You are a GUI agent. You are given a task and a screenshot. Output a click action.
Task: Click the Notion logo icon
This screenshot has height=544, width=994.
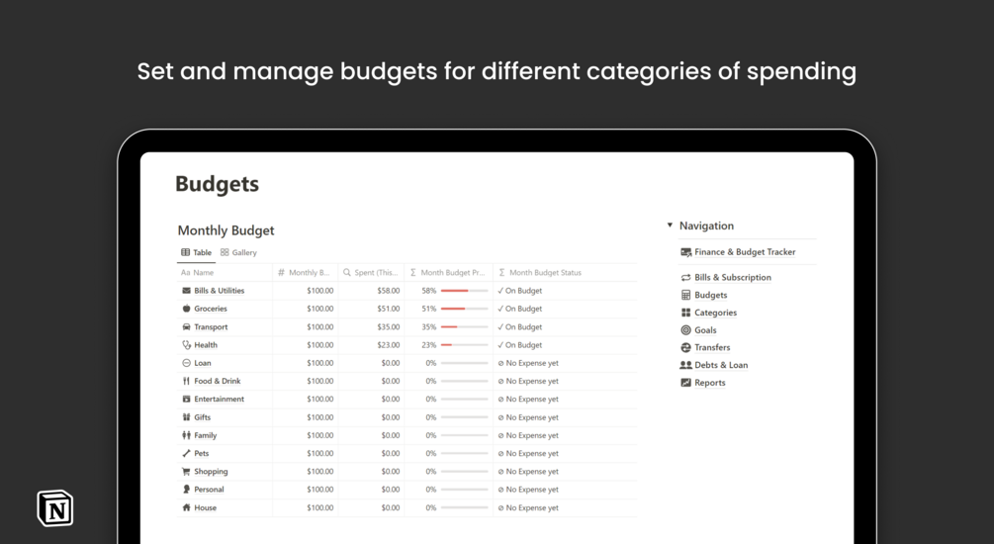[55, 508]
